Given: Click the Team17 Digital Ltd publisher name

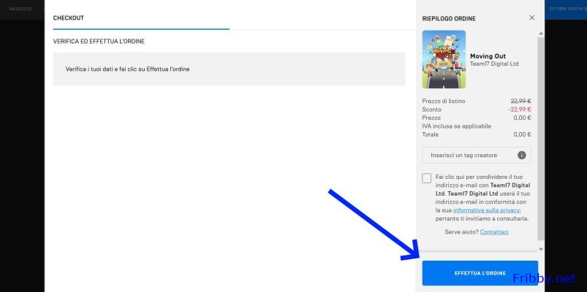Looking at the screenshot, I should click(x=494, y=64).
